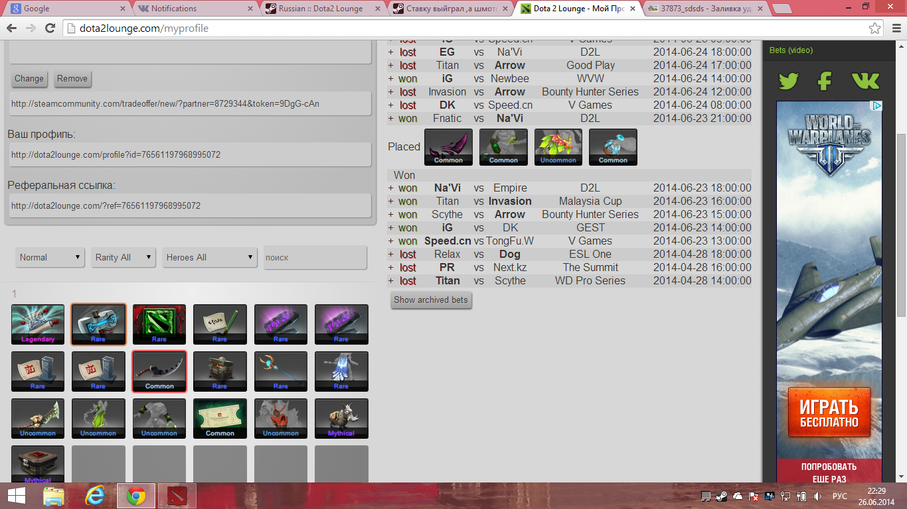Switch to the Ставку выйграл tab
Image resolution: width=907 pixels, height=509 pixels.
(450, 9)
